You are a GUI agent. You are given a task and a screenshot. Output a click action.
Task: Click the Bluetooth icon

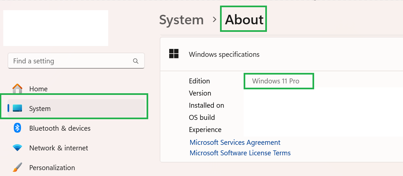click(17, 128)
